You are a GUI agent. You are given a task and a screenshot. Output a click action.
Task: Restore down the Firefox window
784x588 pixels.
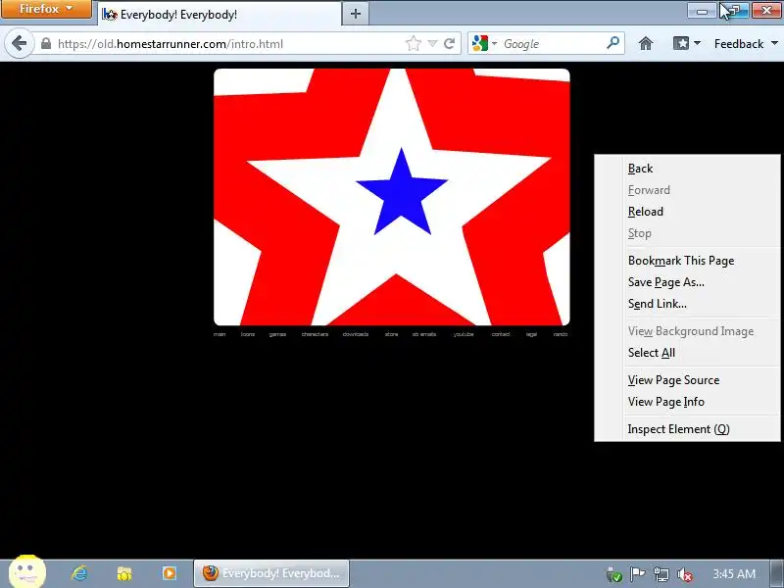click(733, 10)
